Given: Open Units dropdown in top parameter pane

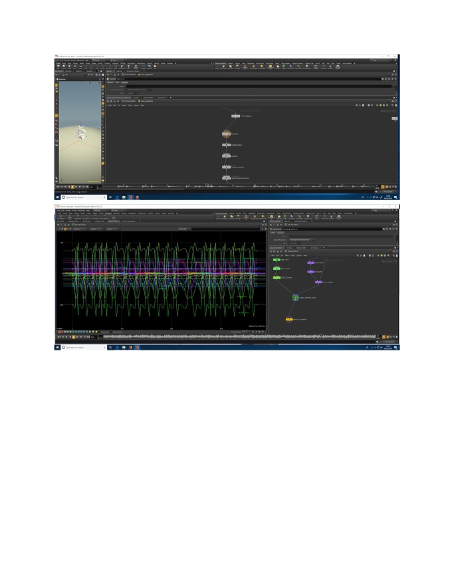Looking at the screenshot, I should (x=132, y=93).
